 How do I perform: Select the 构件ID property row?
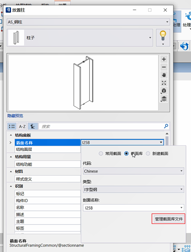[47, 201]
